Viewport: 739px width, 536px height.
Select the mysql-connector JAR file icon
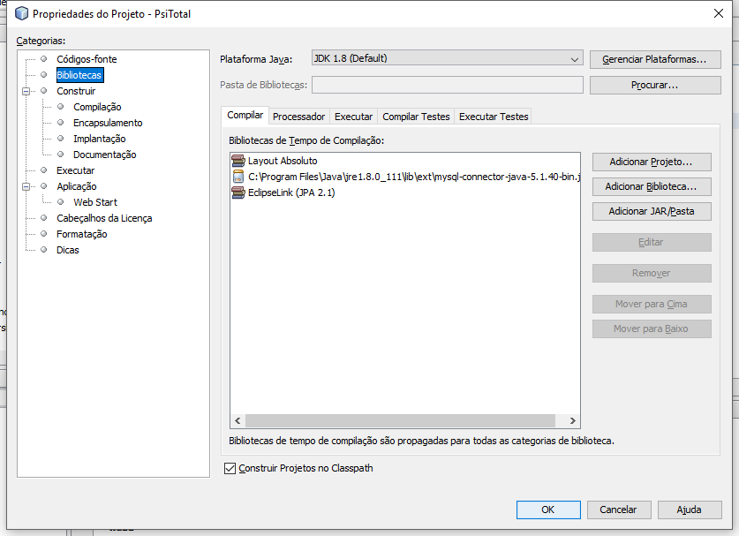238,177
